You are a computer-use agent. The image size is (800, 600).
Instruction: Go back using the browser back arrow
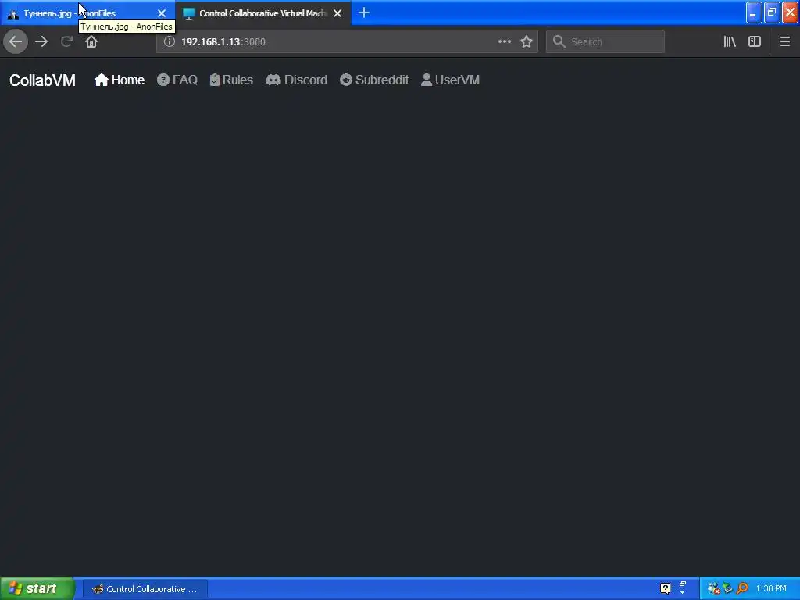pos(16,41)
